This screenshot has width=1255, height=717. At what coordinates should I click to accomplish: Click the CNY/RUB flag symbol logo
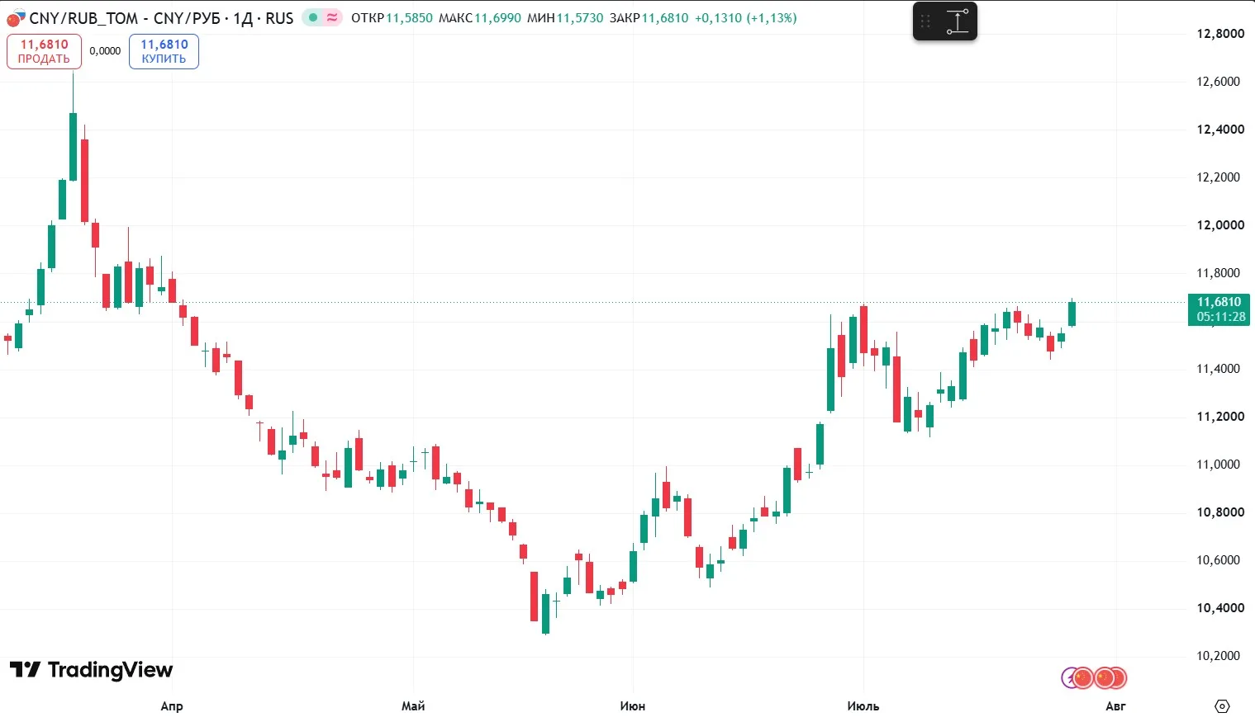(16, 17)
